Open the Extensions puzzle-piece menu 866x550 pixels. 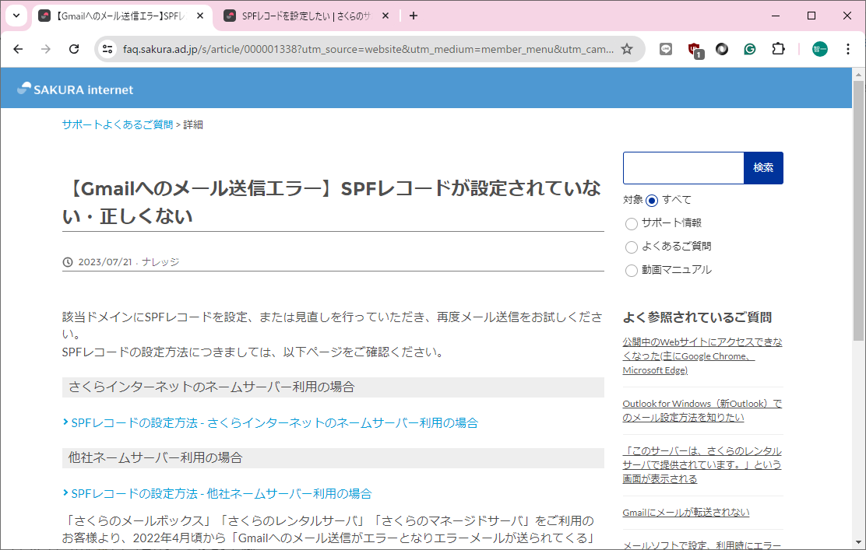778,49
